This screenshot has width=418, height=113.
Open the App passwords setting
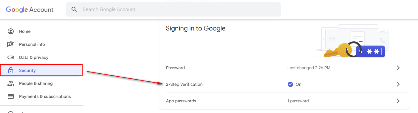coord(284,101)
